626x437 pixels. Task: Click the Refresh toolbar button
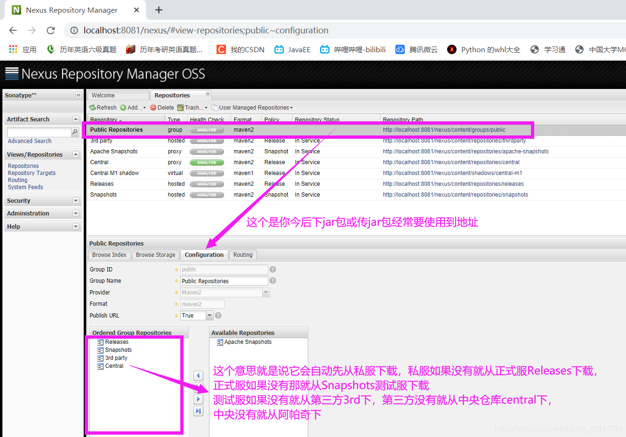coord(103,108)
